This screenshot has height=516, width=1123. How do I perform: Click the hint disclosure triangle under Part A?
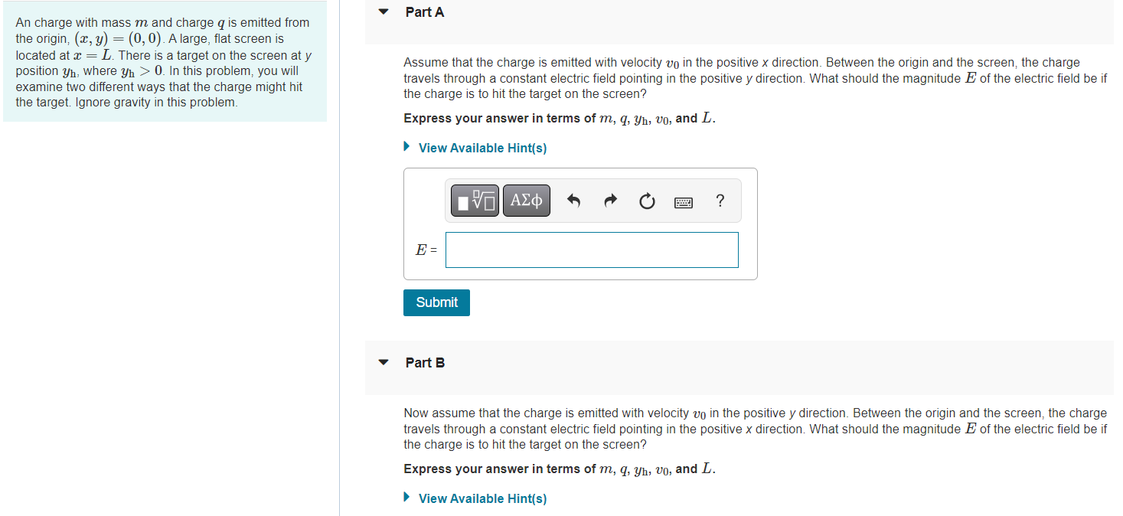[406, 145]
